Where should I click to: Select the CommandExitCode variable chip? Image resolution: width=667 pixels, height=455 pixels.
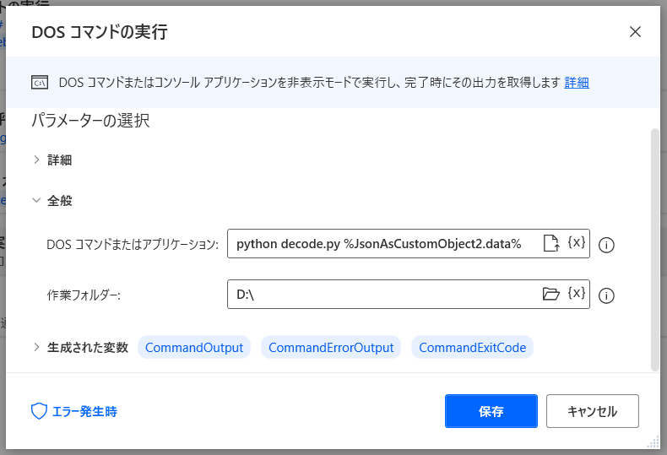pos(472,348)
